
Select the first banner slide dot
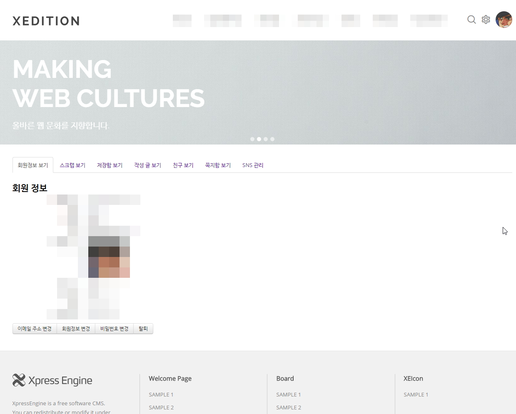(252, 139)
